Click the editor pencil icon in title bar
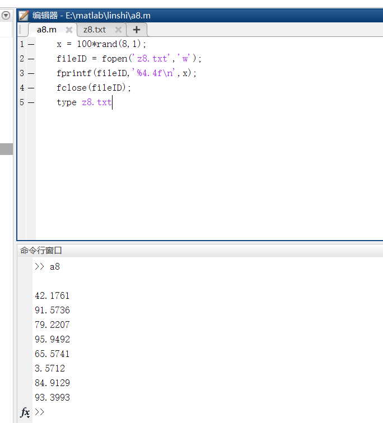383x423 pixels. pos(24,16)
